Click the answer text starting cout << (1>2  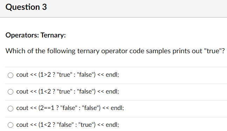pyautogui.click(x=68, y=75)
